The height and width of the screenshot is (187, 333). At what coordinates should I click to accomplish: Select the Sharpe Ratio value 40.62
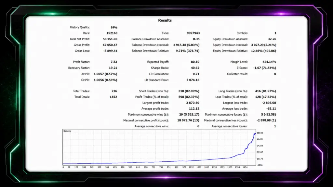(195, 68)
